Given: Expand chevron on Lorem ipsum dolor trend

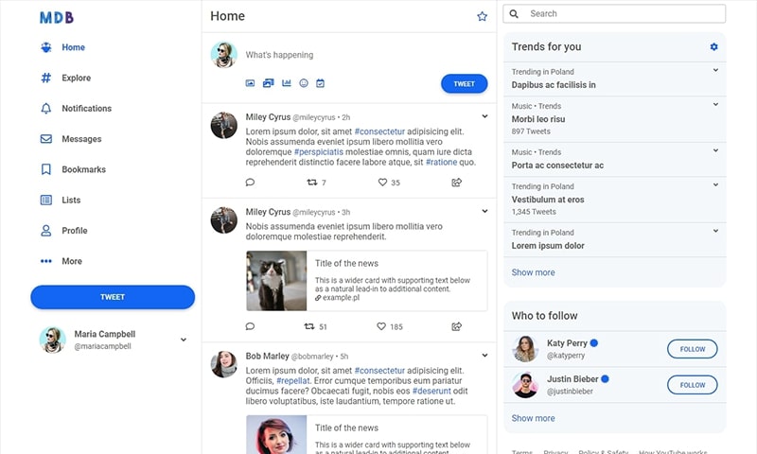Looking at the screenshot, I should pos(716,231).
